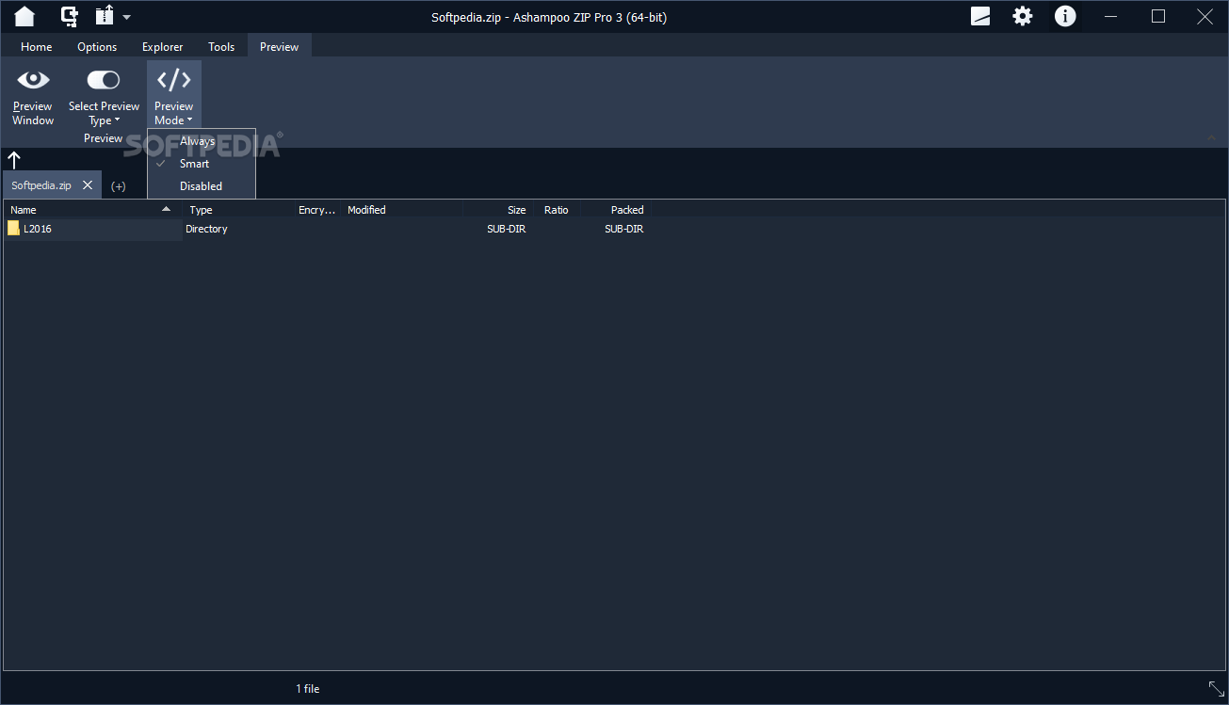Click the compress archive clamp icon
Screen dimensions: 1229x705
pyautogui.click(x=69, y=16)
